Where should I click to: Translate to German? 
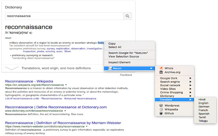point(205,107)
